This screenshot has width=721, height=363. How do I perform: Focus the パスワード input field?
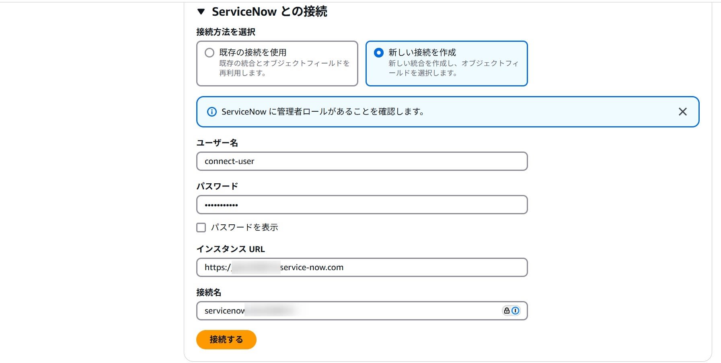[x=362, y=205]
